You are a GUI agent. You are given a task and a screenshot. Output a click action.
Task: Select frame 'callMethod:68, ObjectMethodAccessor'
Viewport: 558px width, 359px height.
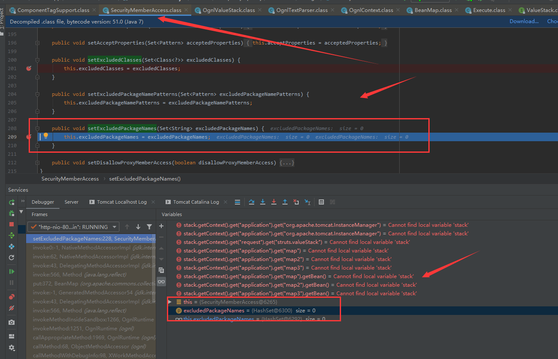click(x=91, y=346)
